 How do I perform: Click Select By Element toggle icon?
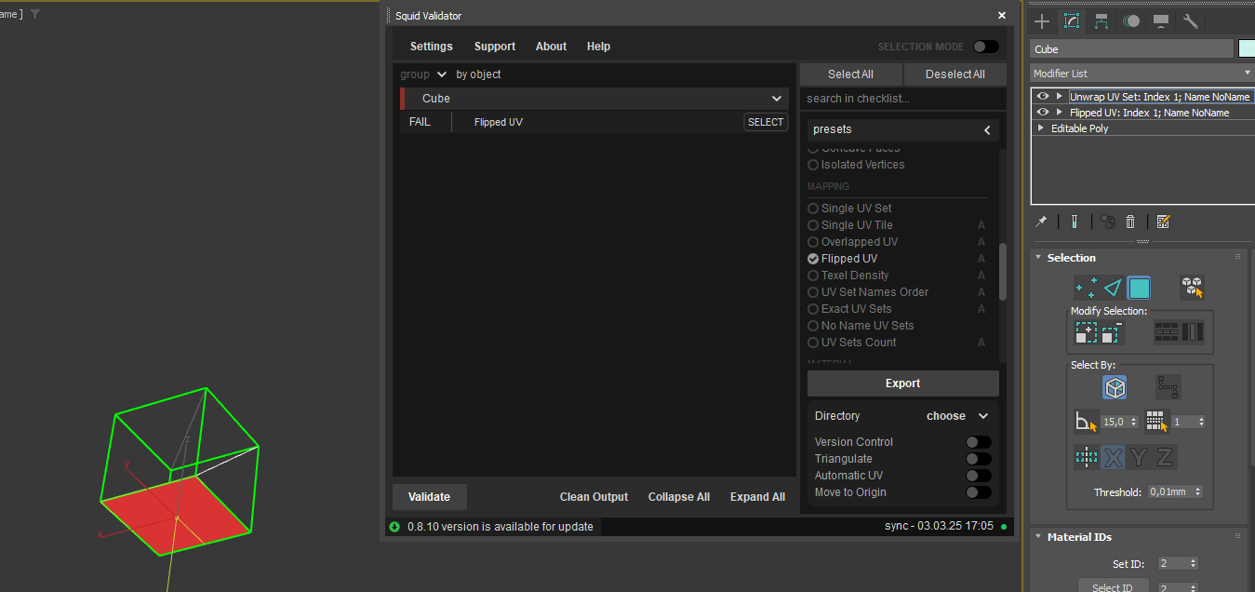click(x=1193, y=288)
